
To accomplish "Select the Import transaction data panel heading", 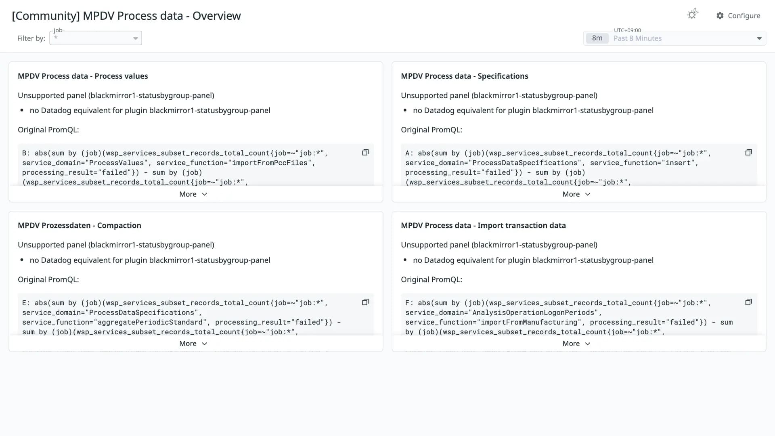I will coord(483,225).
